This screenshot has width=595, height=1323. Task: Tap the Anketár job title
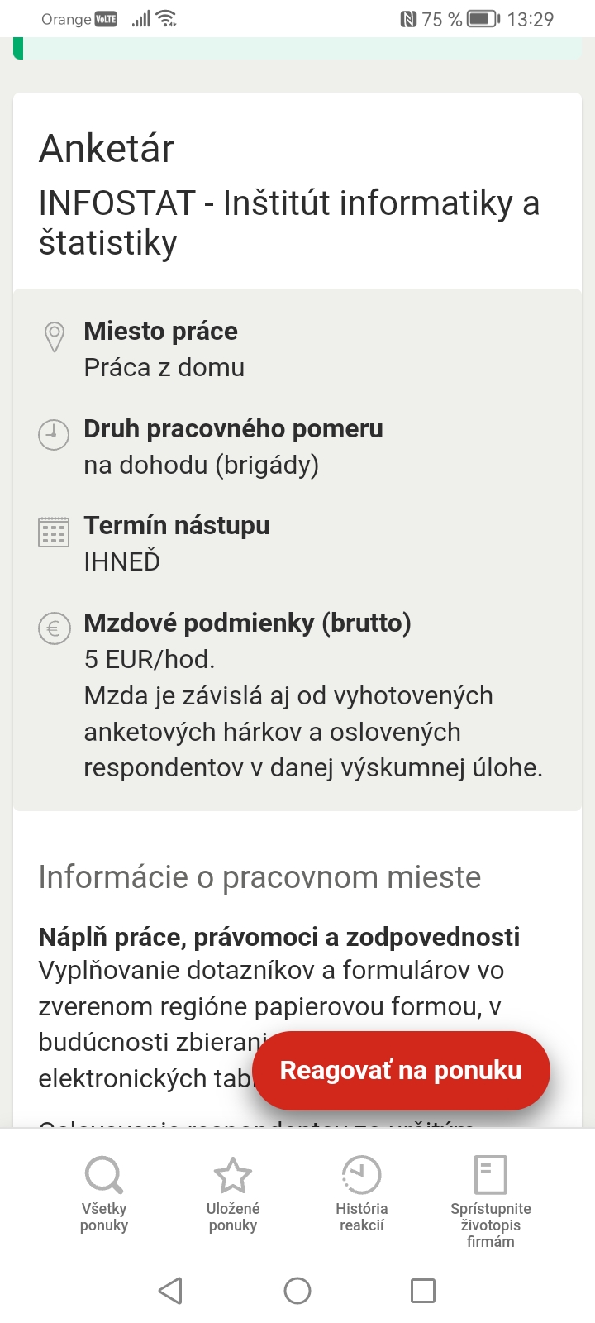pyautogui.click(x=107, y=149)
